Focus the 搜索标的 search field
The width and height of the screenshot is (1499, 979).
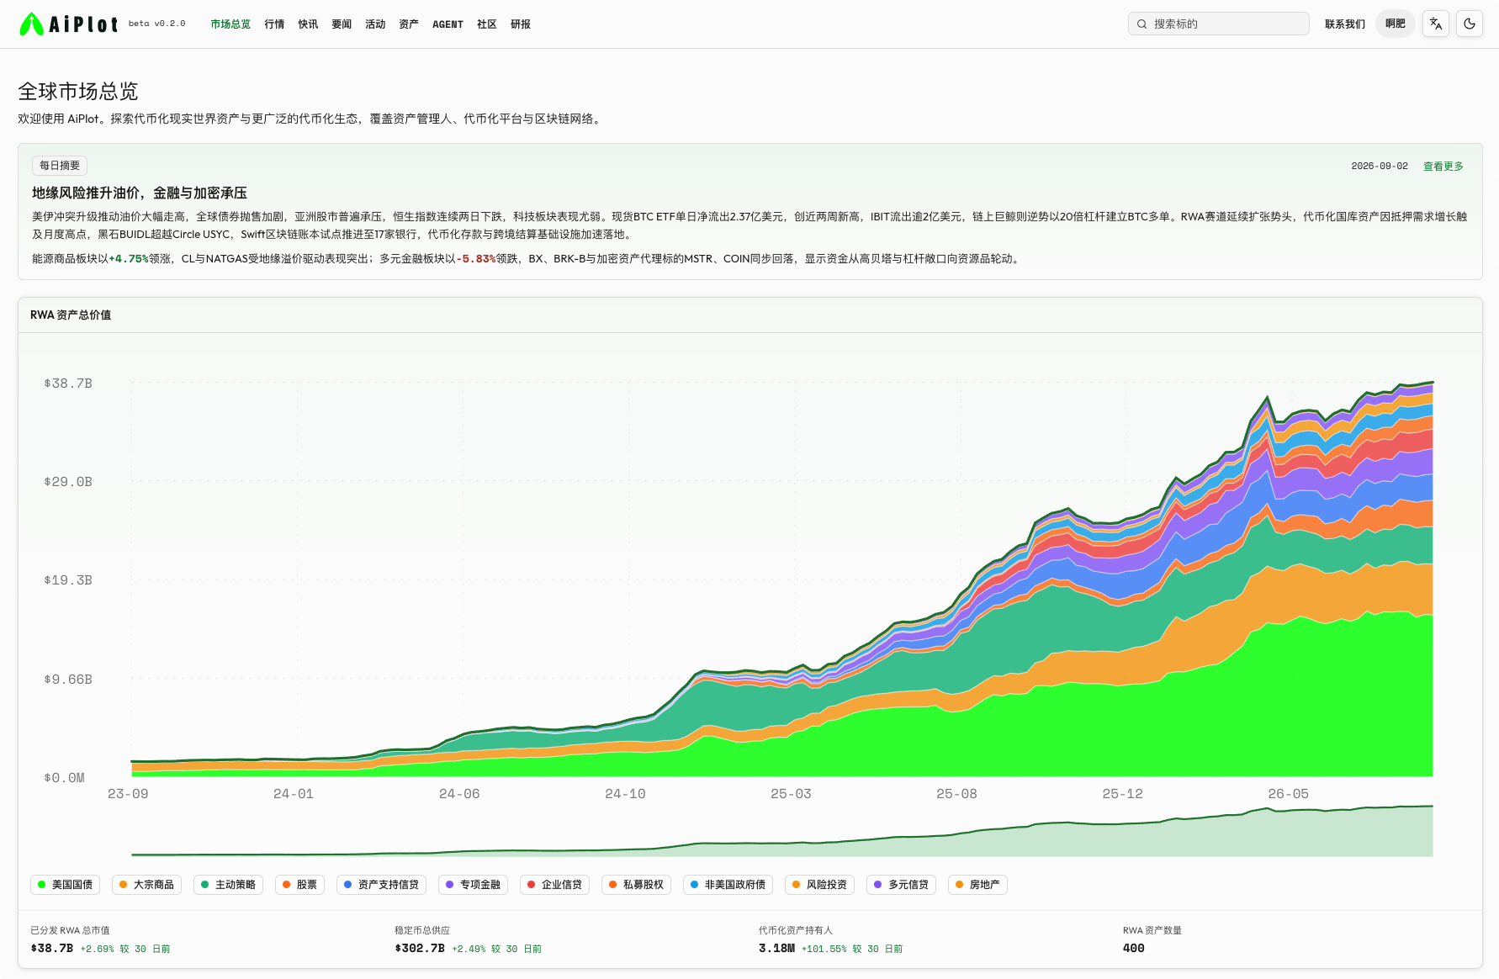pyautogui.click(x=1218, y=24)
